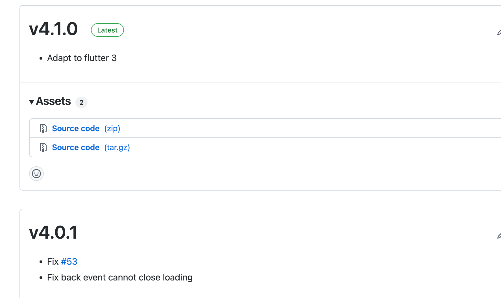This screenshot has height=298, width=501.
Task: Click the smiley face reaction button
Action: tap(36, 174)
